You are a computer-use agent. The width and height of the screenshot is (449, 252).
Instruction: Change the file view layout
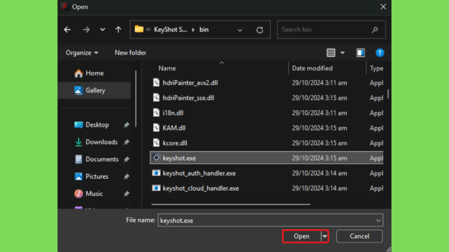(x=331, y=53)
